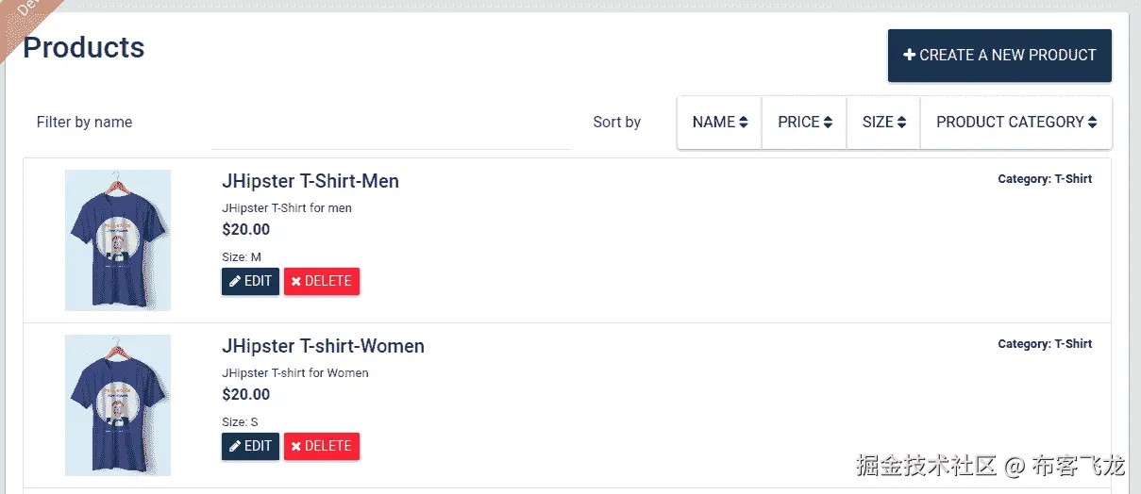This screenshot has width=1141, height=494.
Task: Delete the JHipster T-shirt-Women product
Action: (x=322, y=446)
